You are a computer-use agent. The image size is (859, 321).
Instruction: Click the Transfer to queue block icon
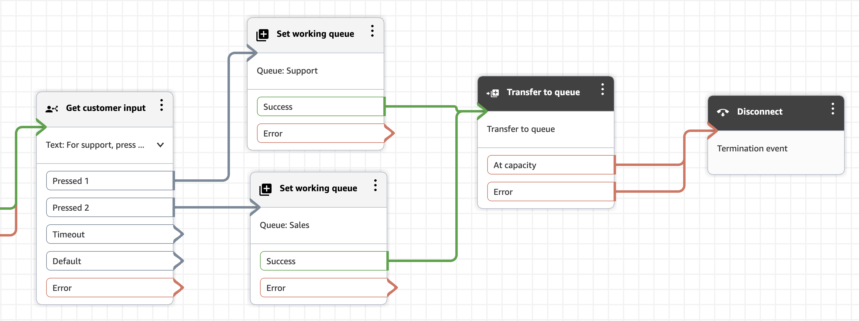[x=492, y=93]
